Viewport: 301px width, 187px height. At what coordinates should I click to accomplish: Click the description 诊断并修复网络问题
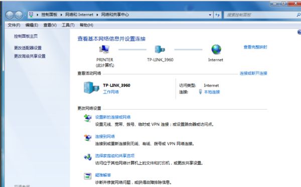pyautogui.click(x=133, y=182)
